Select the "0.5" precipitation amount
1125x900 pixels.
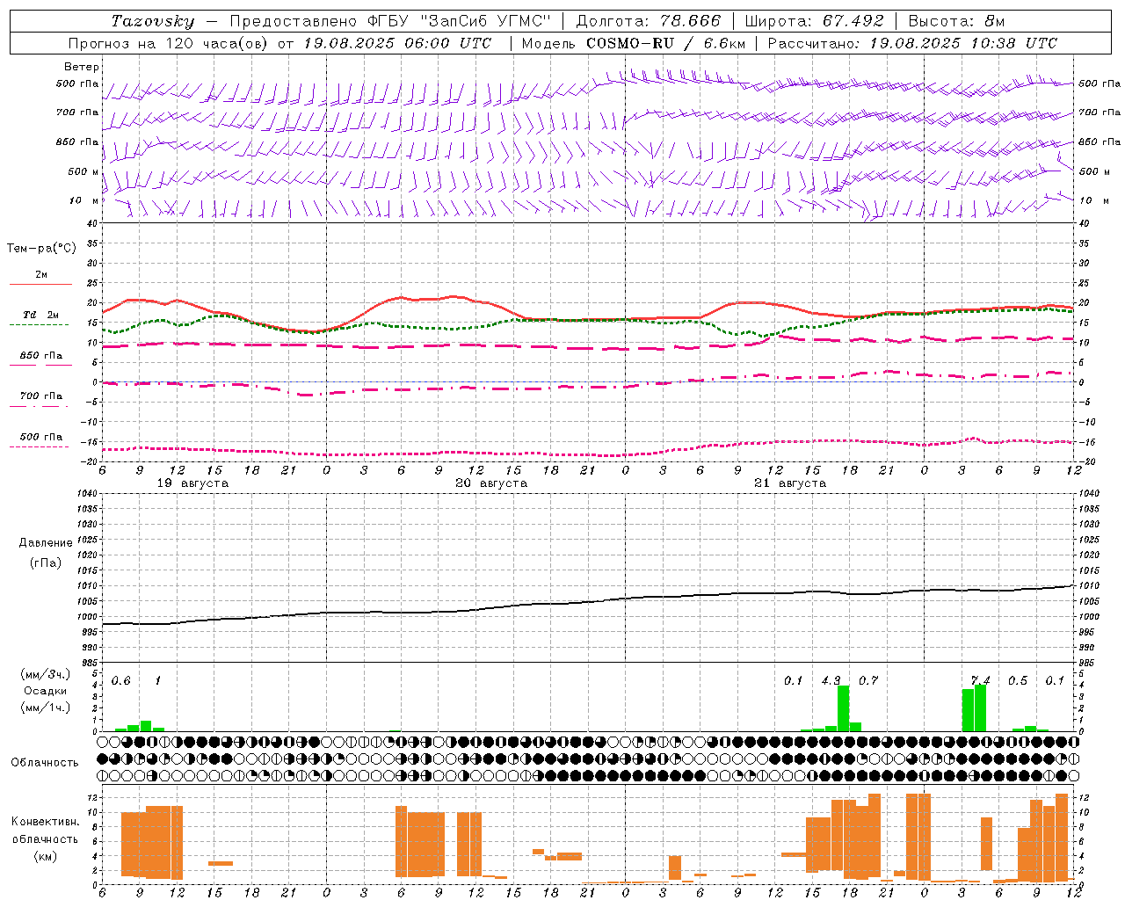1018,681
